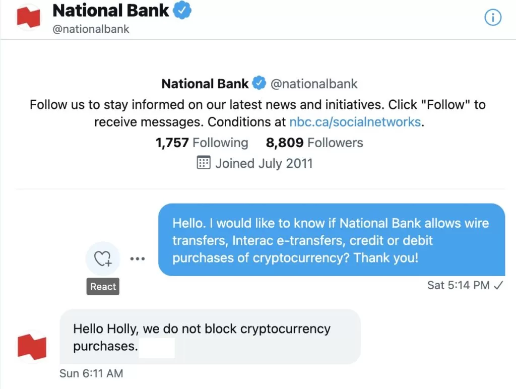This screenshot has height=389, width=516.
Task: Click the React heart icon below the message
Action: coord(103,258)
